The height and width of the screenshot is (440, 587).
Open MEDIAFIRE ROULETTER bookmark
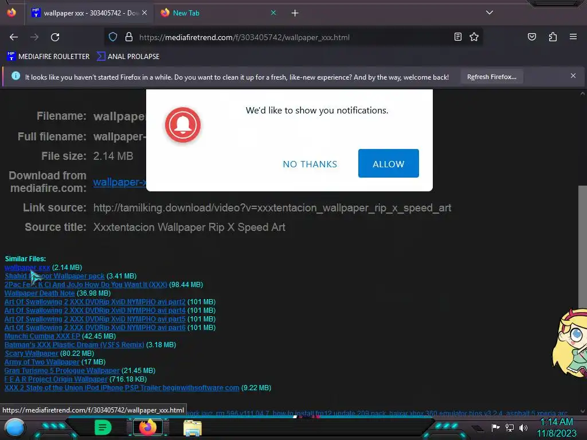(x=48, y=57)
